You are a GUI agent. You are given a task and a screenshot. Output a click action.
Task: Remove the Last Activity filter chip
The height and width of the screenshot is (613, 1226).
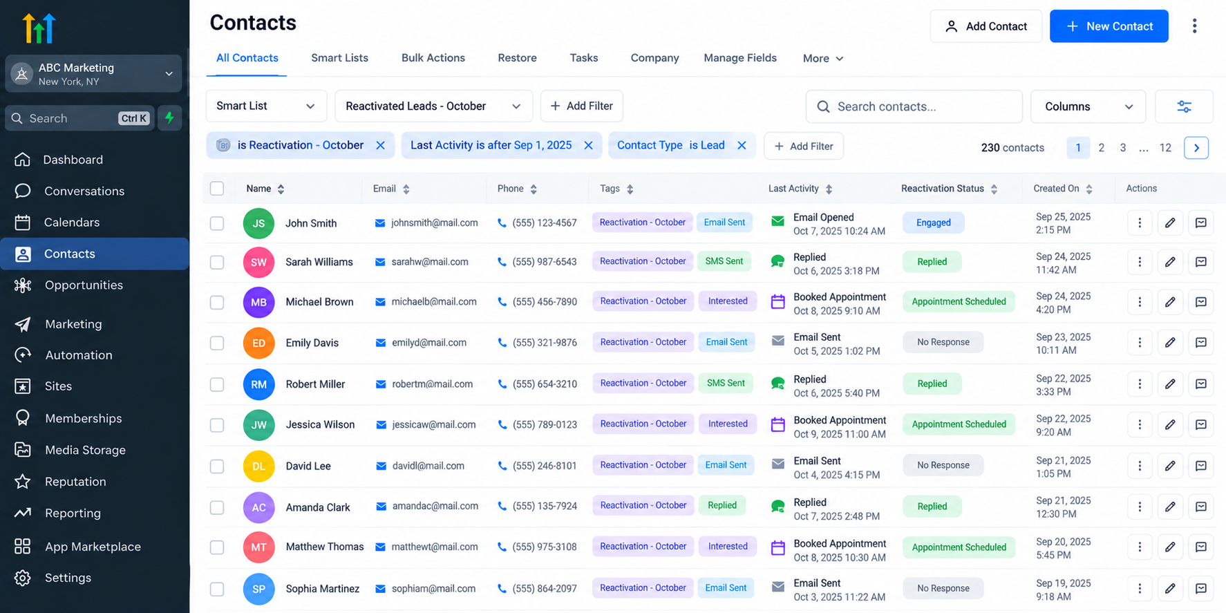tap(588, 145)
